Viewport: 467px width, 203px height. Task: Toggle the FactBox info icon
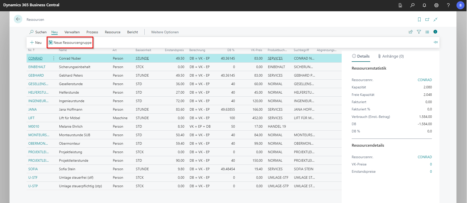(435, 32)
